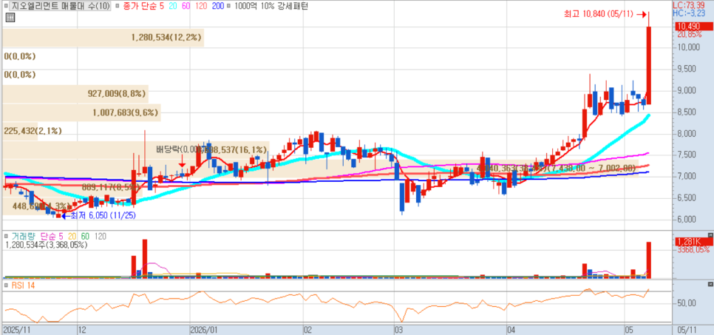The height and width of the screenshot is (335, 714).
Task: Select the yellow 20 volume average label
Action: pyautogui.click(x=72, y=237)
